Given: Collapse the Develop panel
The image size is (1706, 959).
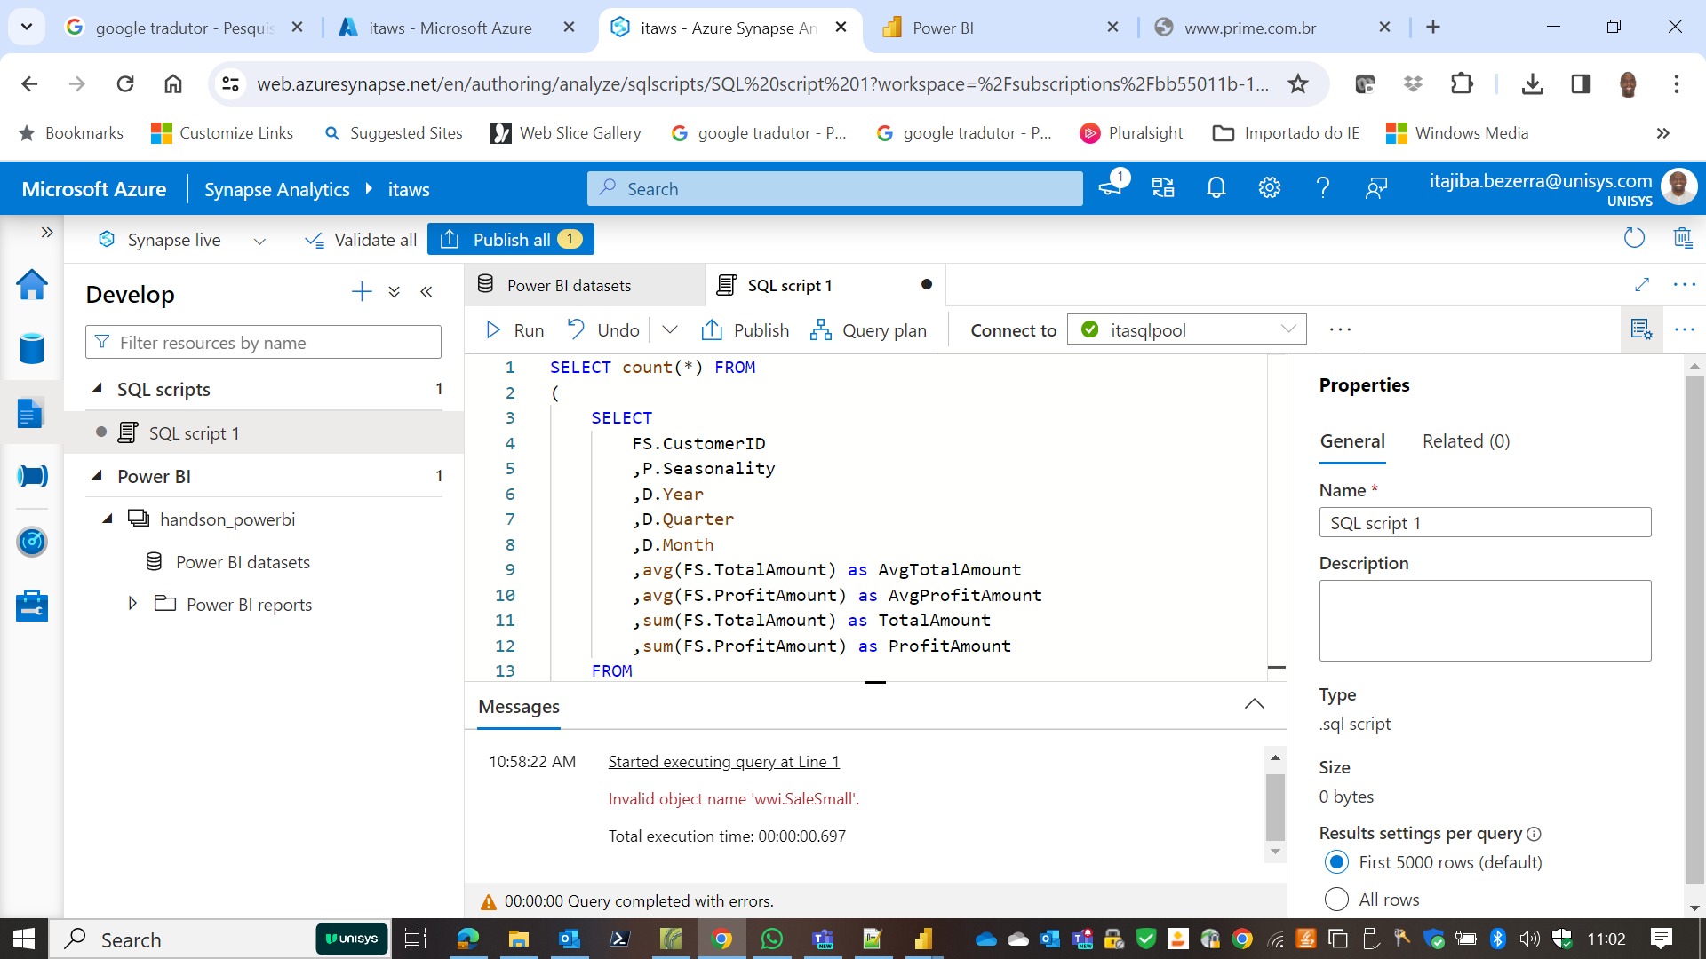Looking at the screenshot, I should pyautogui.click(x=426, y=292).
